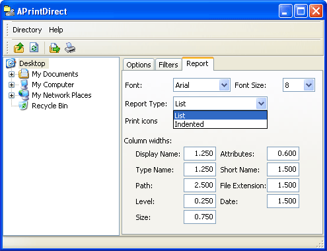Click the export folder toolbar icon
The image size is (327, 251).
click(55, 48)
